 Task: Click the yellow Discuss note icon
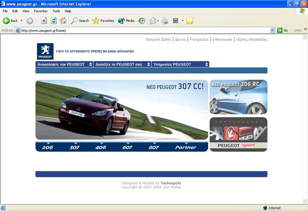(x=189, y=21)
